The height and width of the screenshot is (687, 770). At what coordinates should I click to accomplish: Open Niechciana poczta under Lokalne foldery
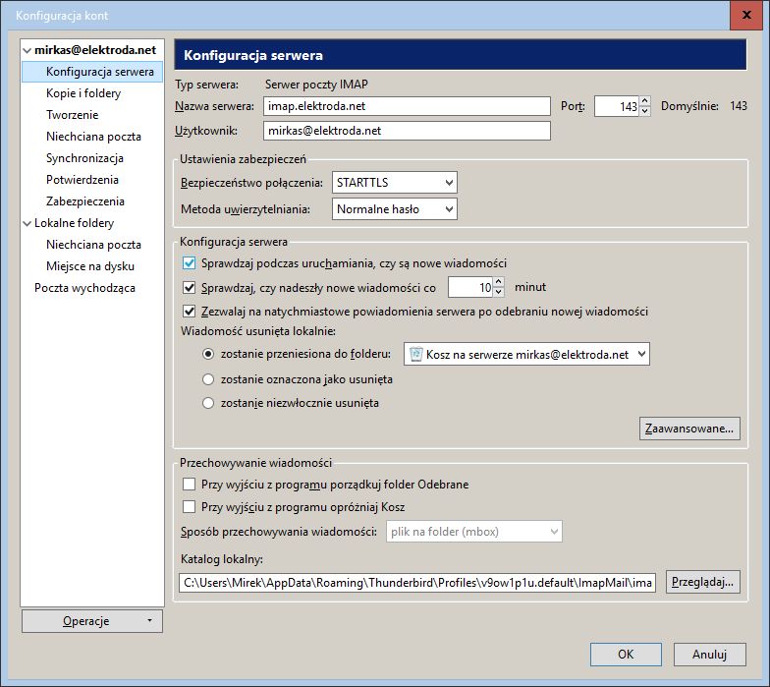click(x=94, y=245)
